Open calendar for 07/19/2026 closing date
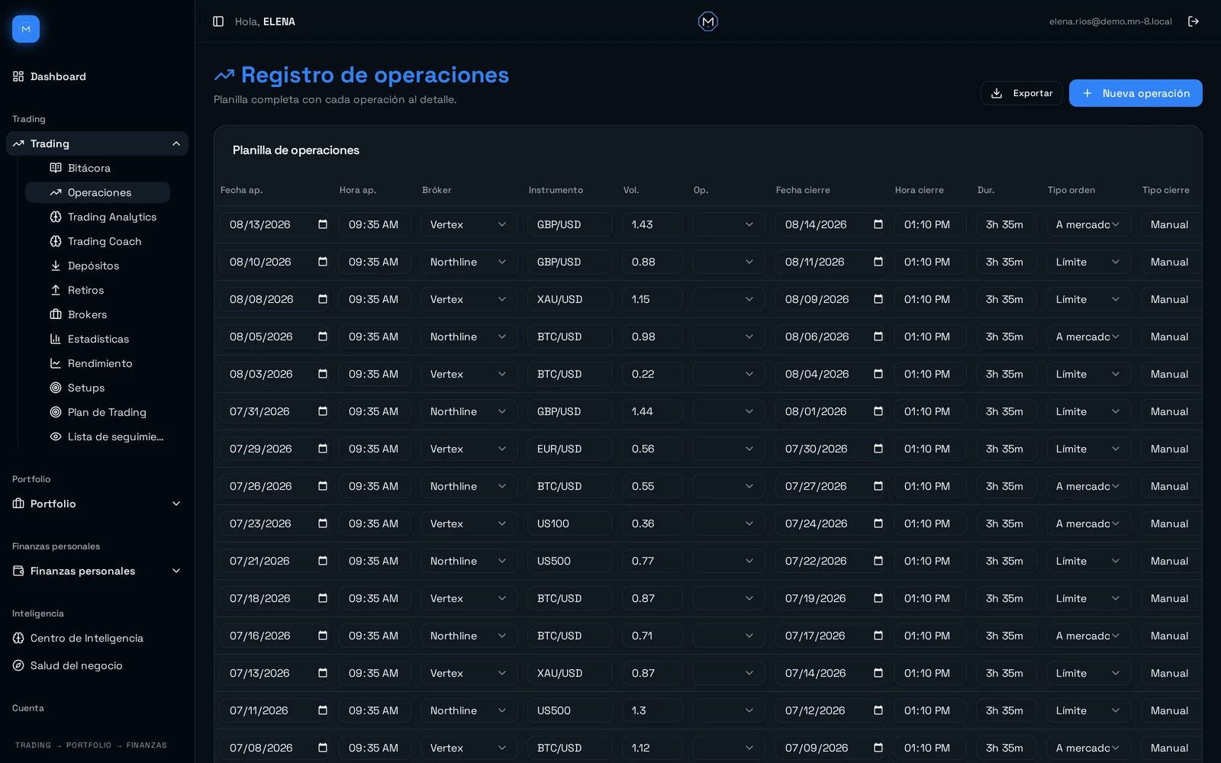Screen dimensions: 1221x763 click(878, 598)
